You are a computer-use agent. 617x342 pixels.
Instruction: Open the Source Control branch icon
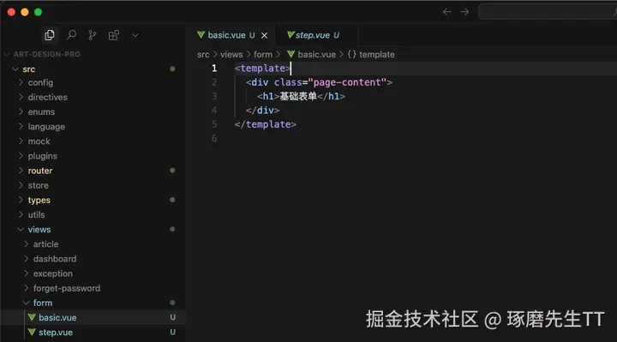coord(93,35)
